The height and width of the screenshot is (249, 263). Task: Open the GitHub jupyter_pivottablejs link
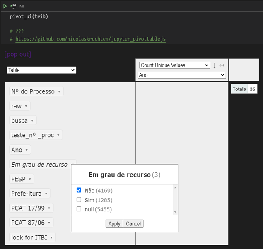point(91,39)
